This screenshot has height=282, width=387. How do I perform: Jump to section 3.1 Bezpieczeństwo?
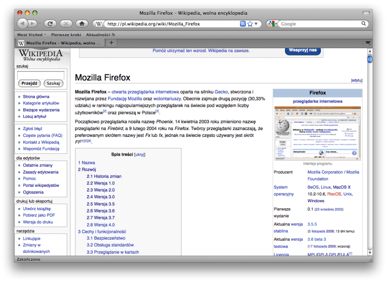[106, 238]
